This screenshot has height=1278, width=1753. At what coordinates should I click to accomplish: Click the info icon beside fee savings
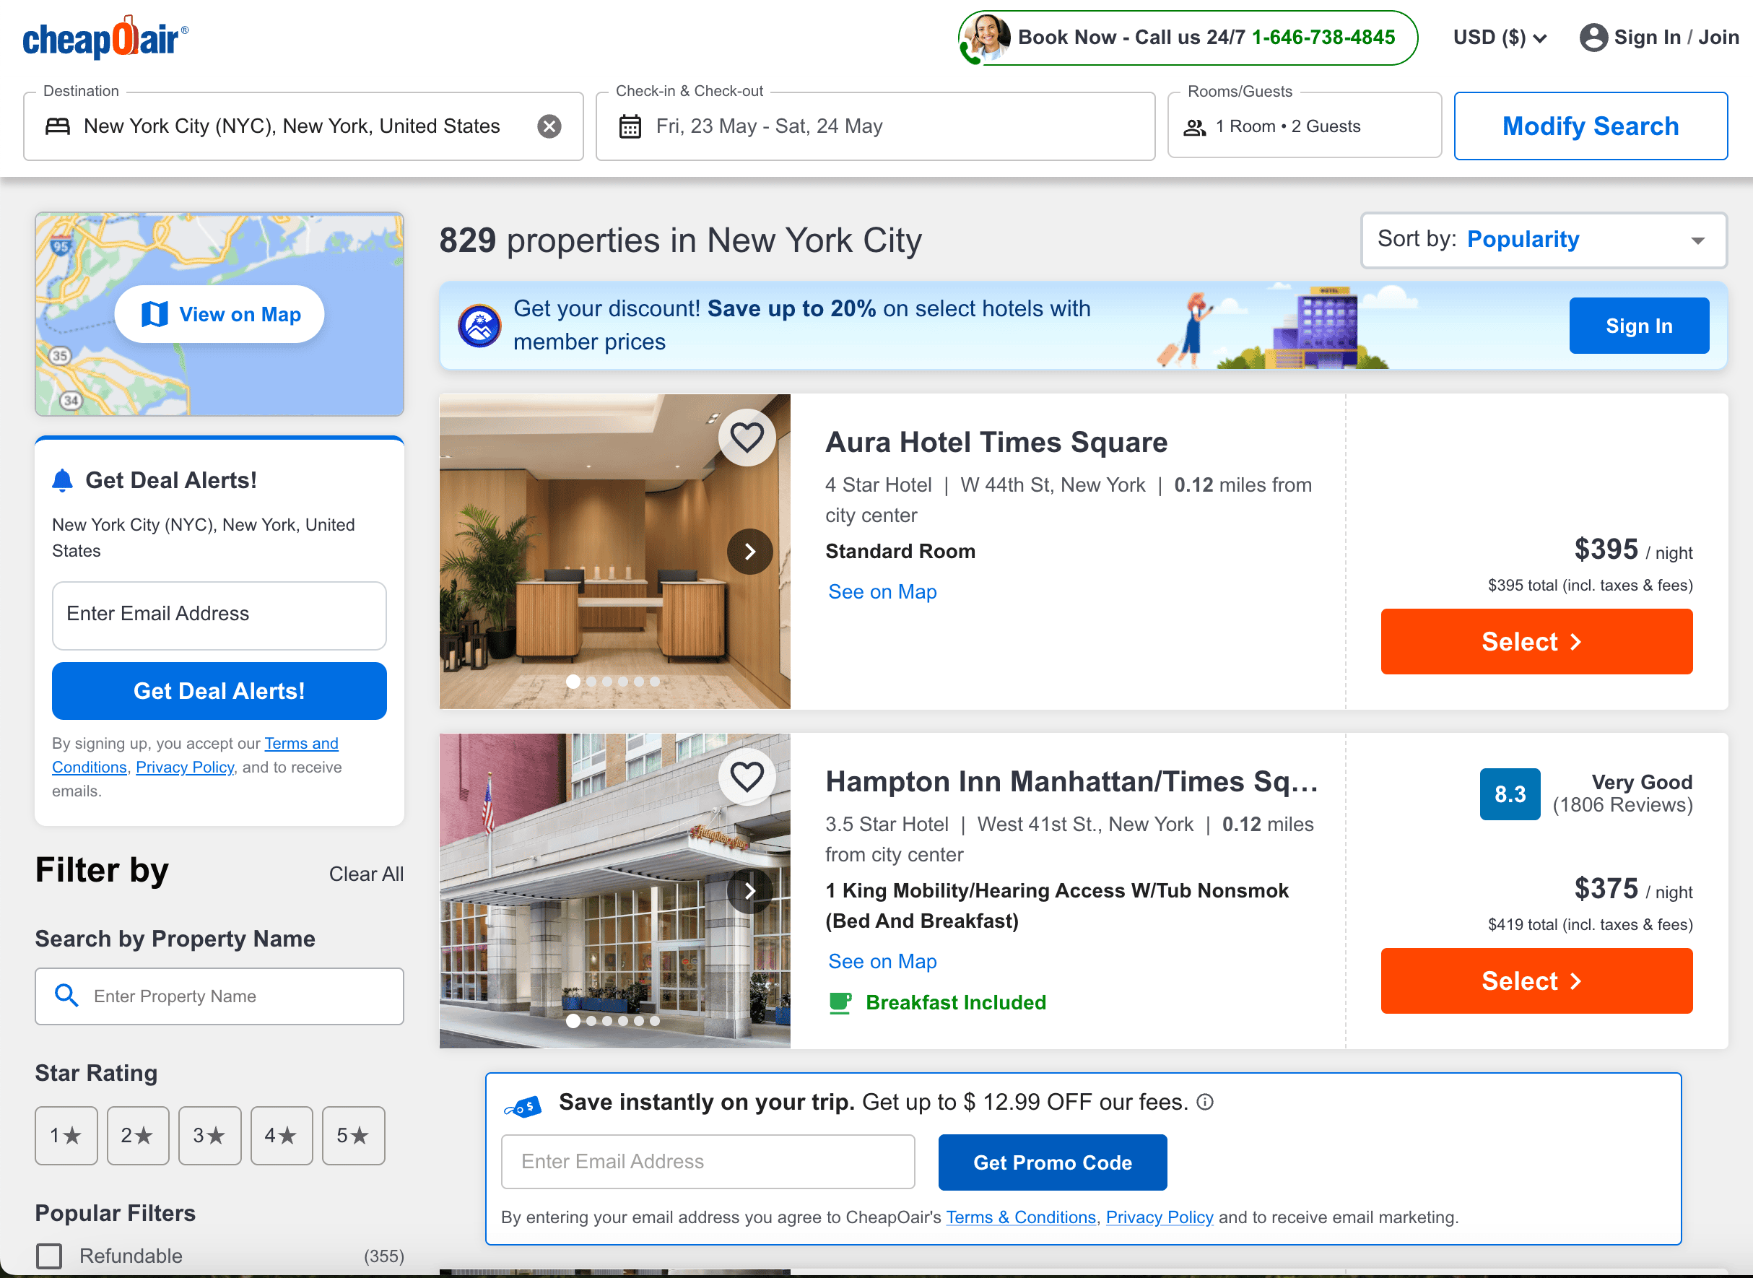[1204, 1102]
